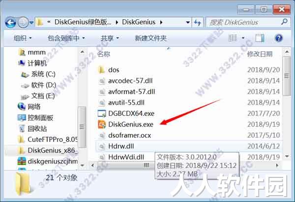Open the 控制面板 item in sidebar
Image resolution: width=295 pixels, height=202 pixels.
click(35, 118)
